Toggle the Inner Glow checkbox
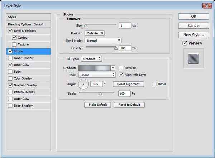The image size is (215, 158). (10, 65)
